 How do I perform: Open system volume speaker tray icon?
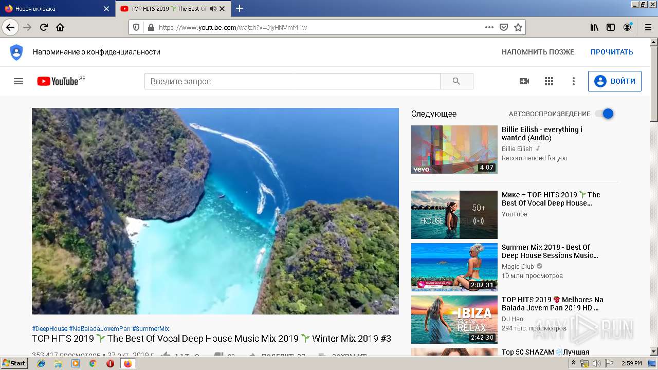tap(597, 363)
